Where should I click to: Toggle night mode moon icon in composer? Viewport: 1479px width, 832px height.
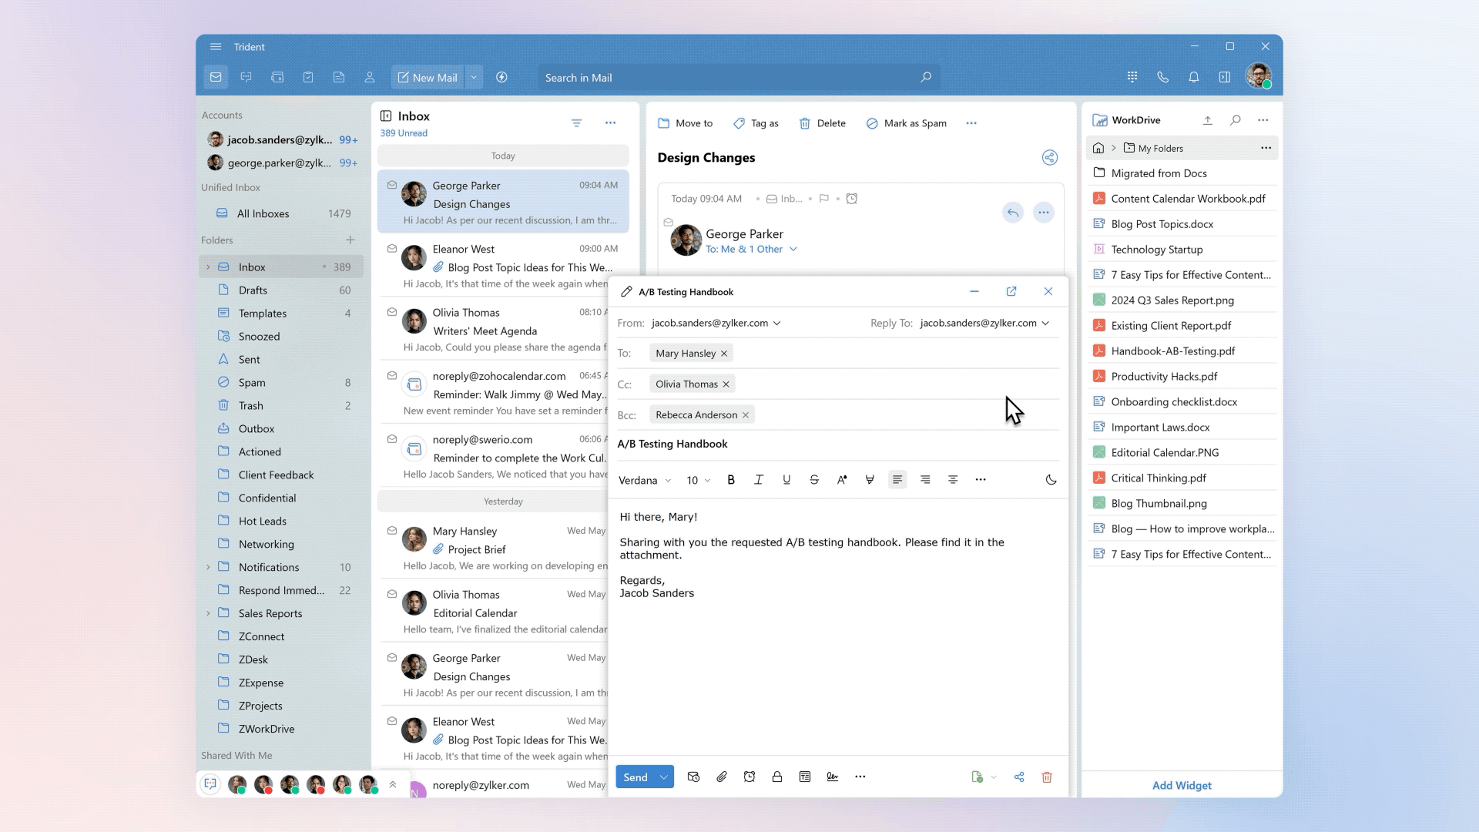(1051, 479)
